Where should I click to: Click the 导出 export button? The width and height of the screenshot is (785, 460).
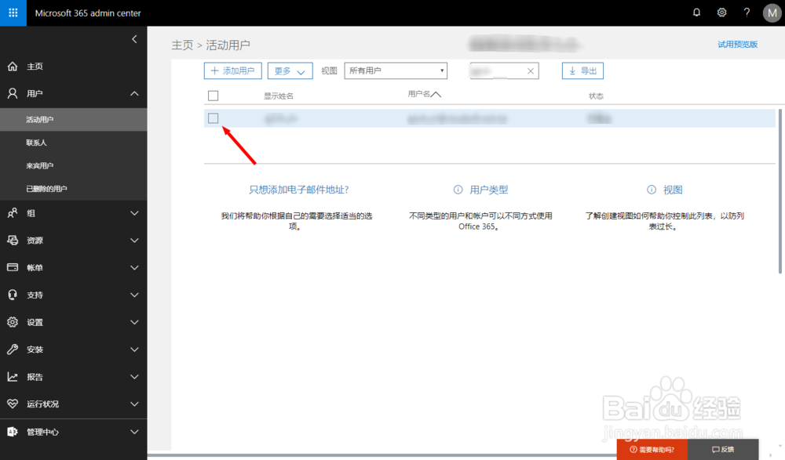coord(582,71)
